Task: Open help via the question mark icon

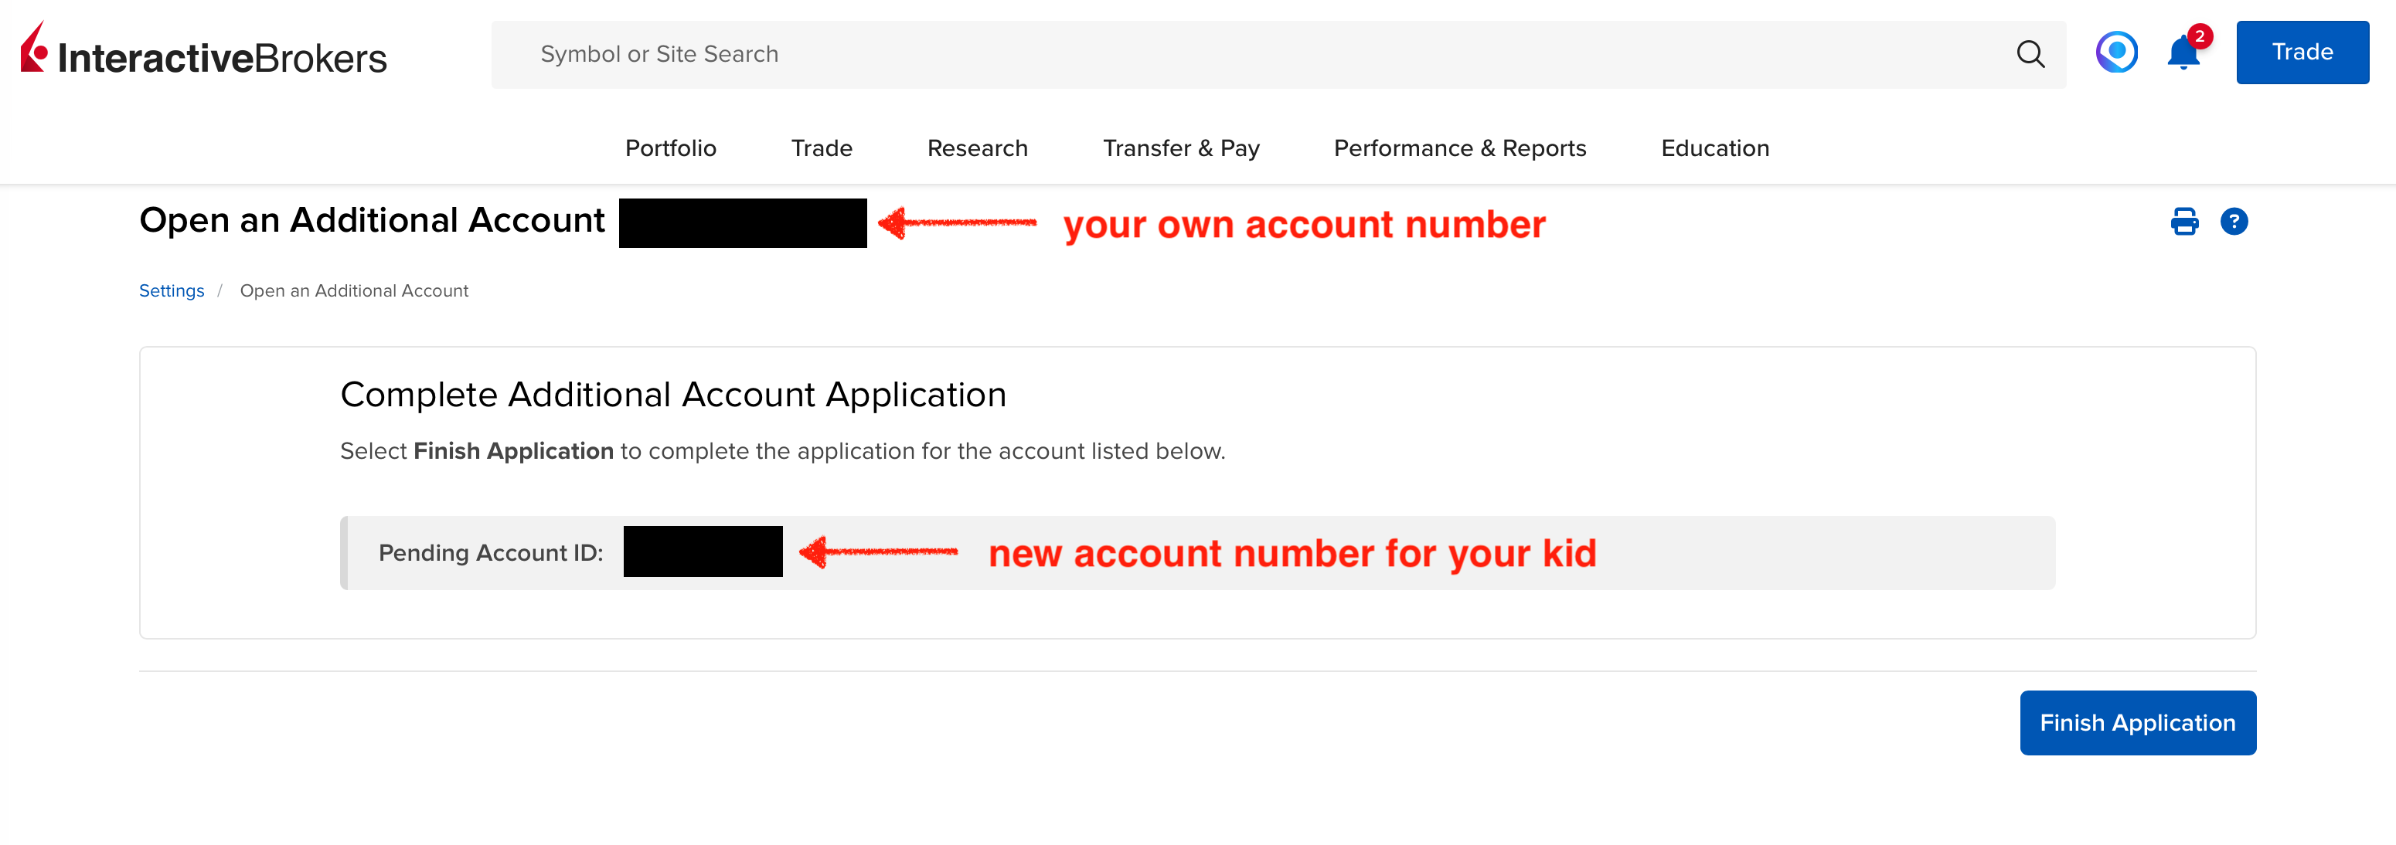Action: pos(2233,222)
